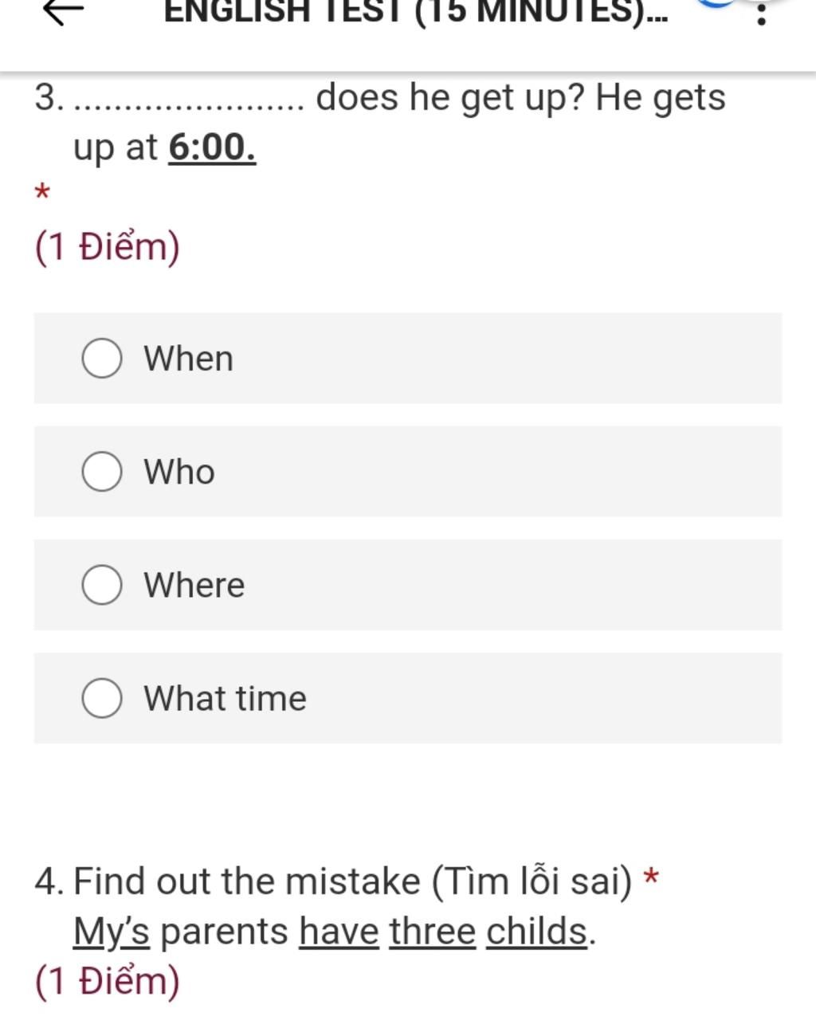816x1020 pixels.
Task: Select the "When" radio circle
Action: coord(102,359)
